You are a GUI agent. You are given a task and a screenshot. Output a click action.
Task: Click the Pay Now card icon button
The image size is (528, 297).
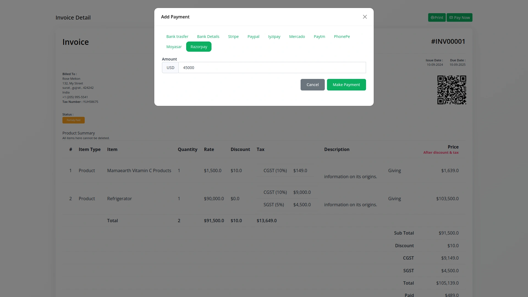pos(459,18)
